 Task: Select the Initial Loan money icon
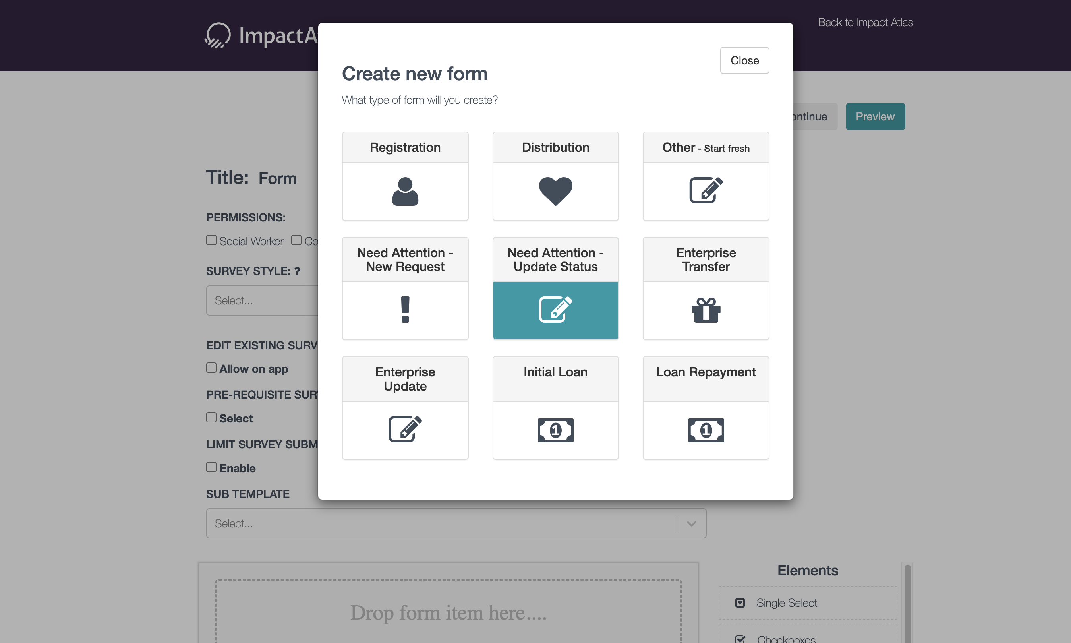(555, 430)
